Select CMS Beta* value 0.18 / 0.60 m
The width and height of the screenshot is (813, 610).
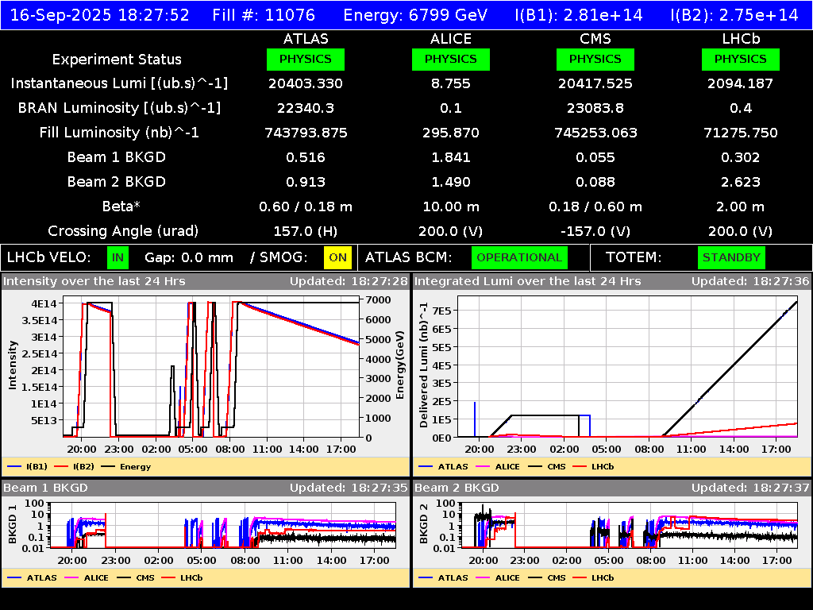pyautogui.click(x=595, y=207)
